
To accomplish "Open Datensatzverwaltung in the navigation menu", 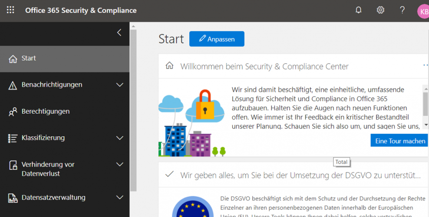I will click(x=65, y=197).
